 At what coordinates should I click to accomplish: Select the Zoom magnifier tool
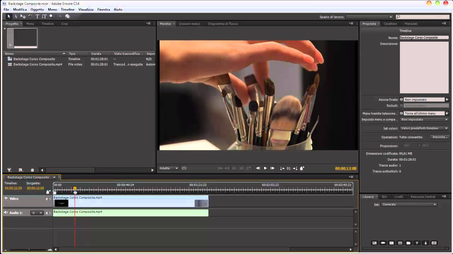(x=51, y=17)
